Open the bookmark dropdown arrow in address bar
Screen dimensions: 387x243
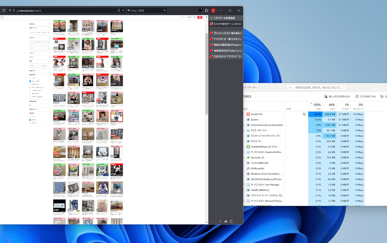(123, 10)
